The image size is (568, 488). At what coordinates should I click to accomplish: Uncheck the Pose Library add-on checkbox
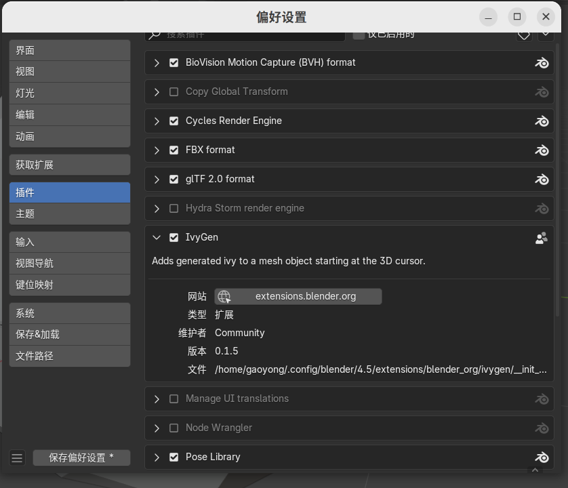pos(174,457)
